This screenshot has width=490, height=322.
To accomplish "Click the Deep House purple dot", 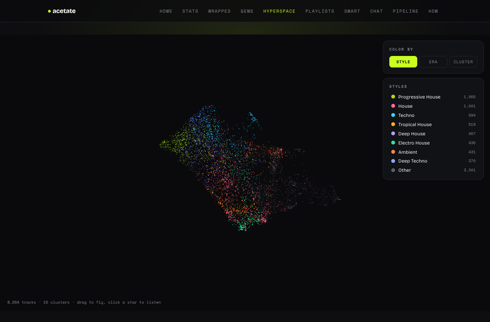I will click(393, 133).
